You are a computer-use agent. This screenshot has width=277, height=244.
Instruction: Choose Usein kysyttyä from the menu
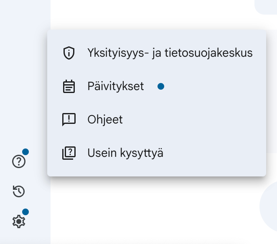pyautogui.click(x=157, y=153)
